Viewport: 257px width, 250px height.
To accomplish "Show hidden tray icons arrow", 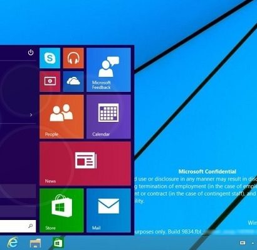I will (253, 243).
